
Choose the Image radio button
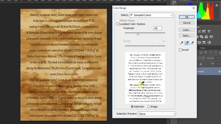pos(148,106)
